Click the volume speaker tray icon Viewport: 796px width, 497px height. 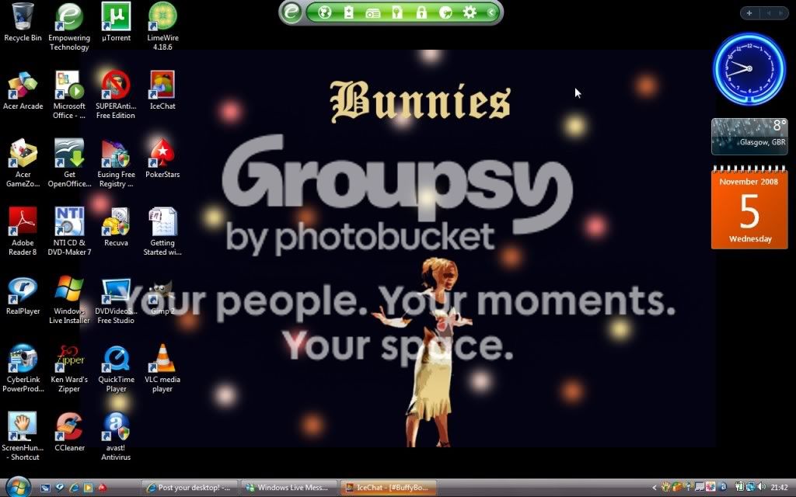pyautogui.click(x=761, y=488)
